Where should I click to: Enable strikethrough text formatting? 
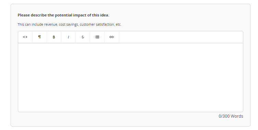point(83,37)
